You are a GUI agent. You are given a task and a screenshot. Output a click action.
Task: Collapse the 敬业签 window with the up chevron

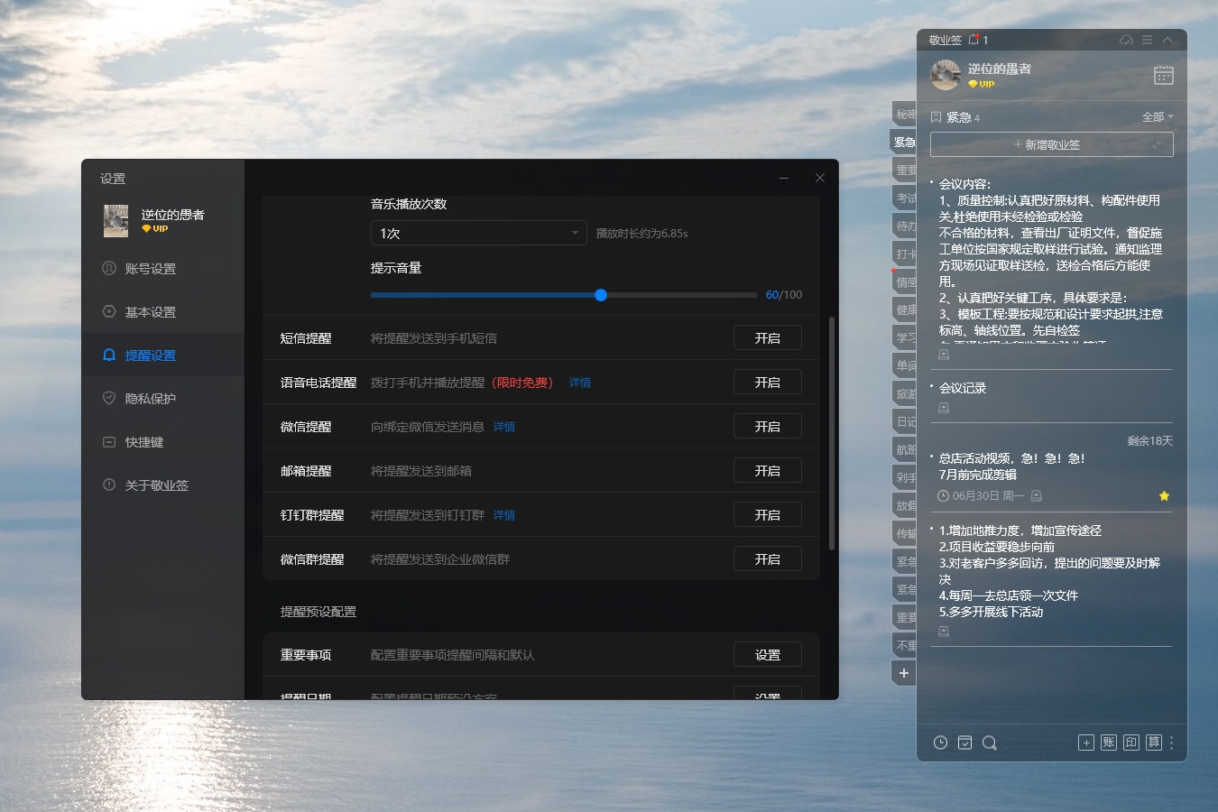point(1167,40)
